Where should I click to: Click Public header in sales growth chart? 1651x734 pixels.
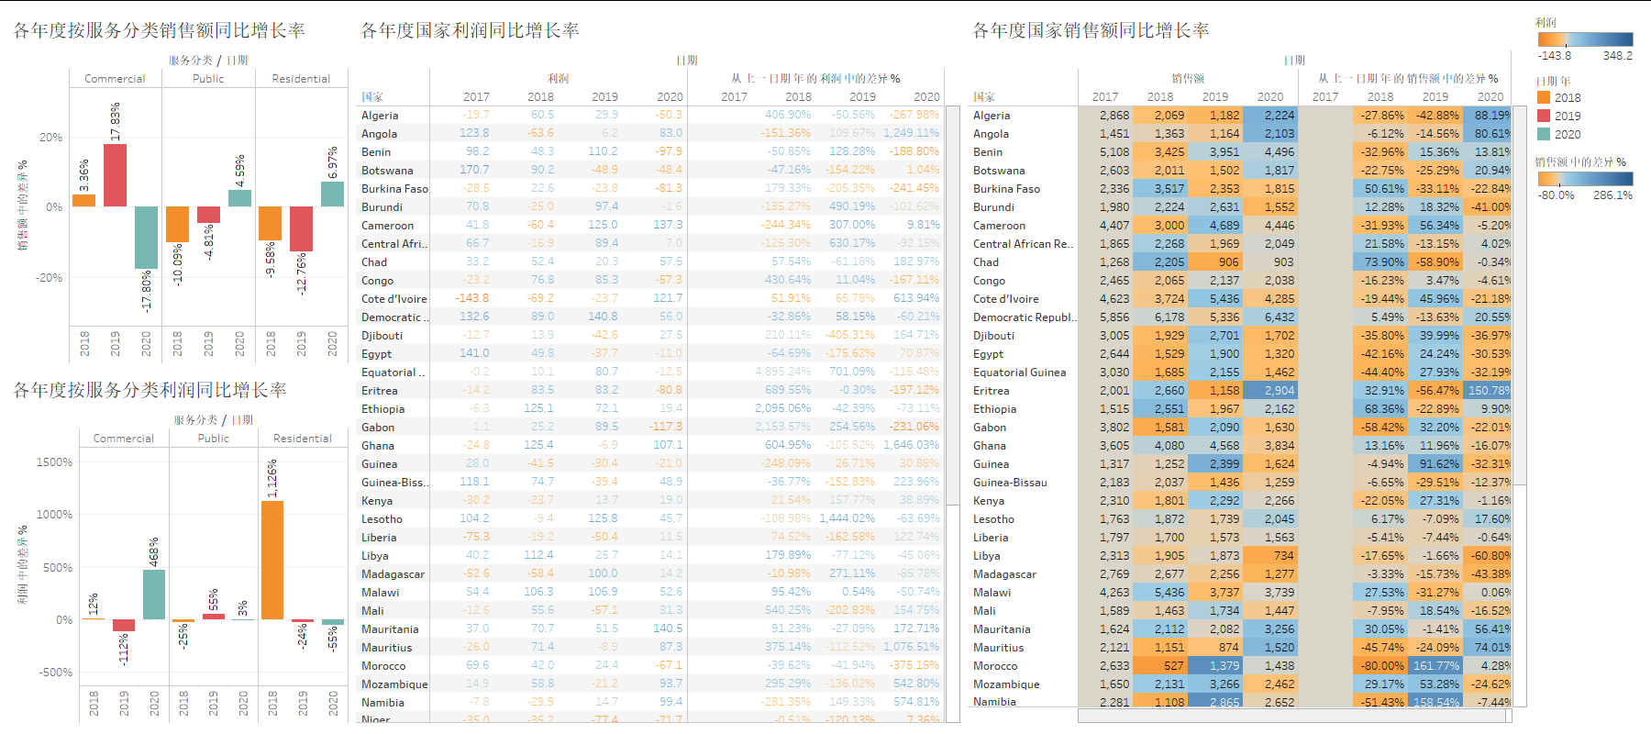point(208,79)
